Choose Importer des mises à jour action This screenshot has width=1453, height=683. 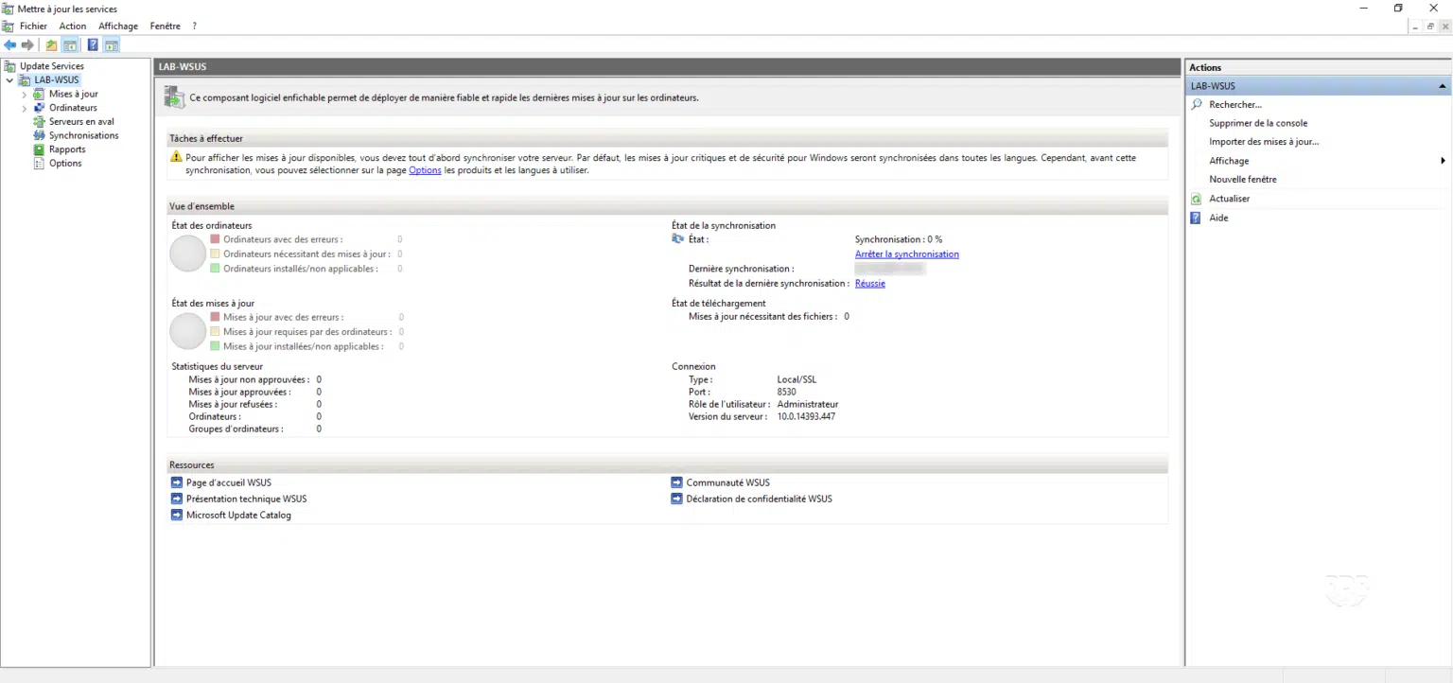1264,142
